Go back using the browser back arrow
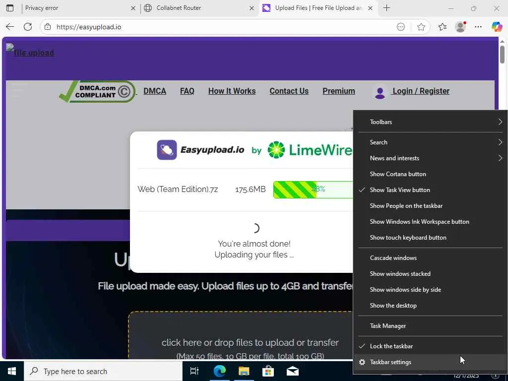This screenshot has height=381, width=508. click(x=10, y=27)
